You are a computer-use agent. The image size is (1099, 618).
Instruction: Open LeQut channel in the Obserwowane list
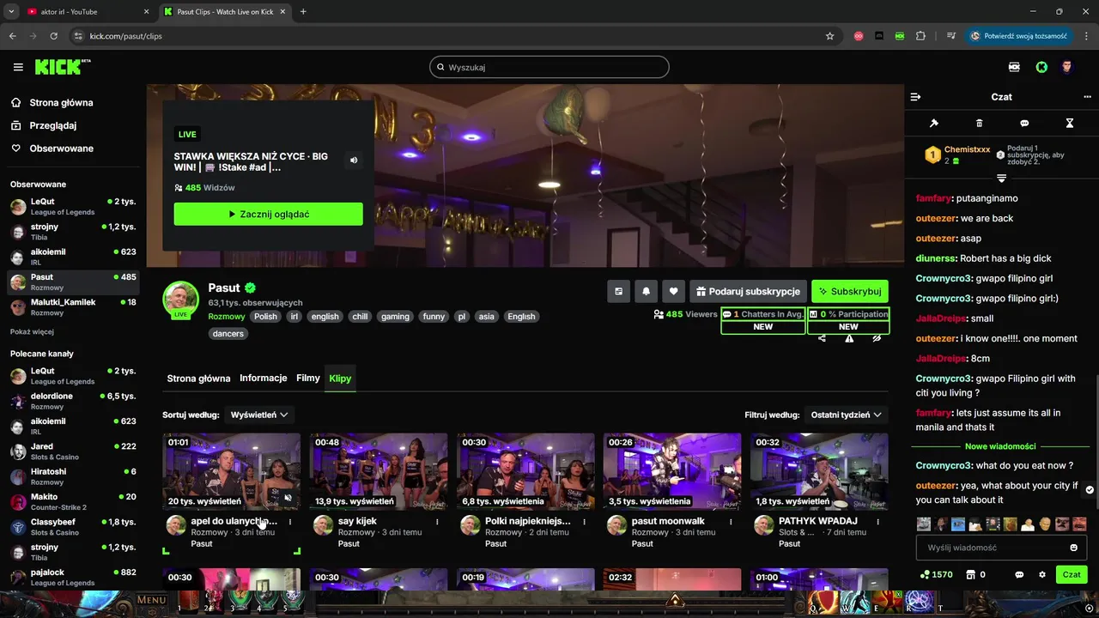pyautogui.click(x=73, y=206)
